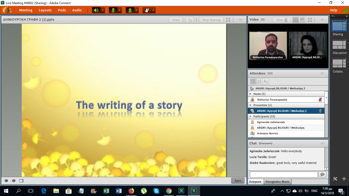Viewport: 349px width, 196px height.
Task: Add a new layout with plus icon
Action: [x=344, y=179]
